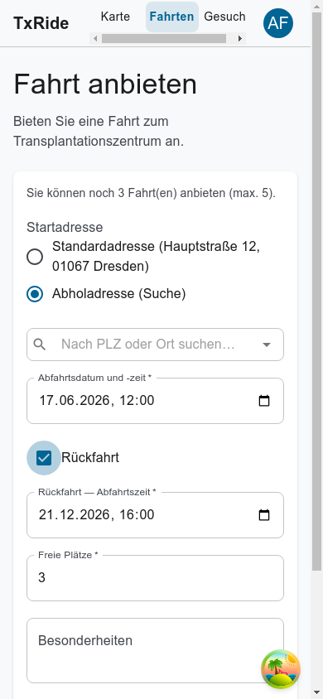Click the Rückfahrt time value 21.12.2026, 16:00
The width and height of the screenshot is (323, 699).
click(96, 514)
